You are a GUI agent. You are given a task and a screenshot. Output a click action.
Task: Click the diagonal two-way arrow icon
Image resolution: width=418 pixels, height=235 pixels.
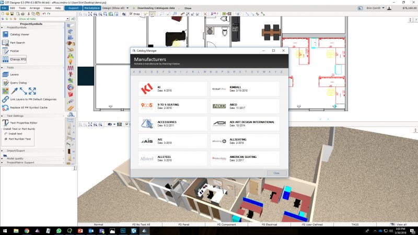[23, 91]
